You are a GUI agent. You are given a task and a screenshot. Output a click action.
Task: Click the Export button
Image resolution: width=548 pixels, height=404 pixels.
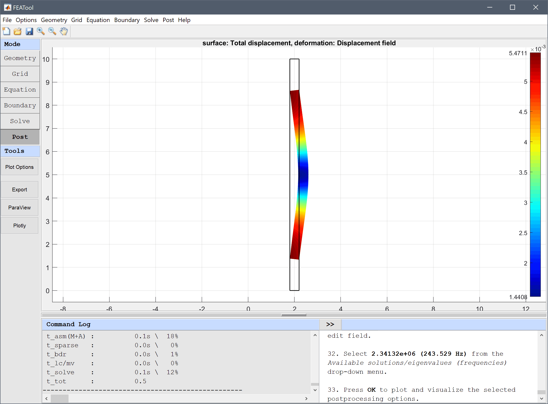pos(19,190)
